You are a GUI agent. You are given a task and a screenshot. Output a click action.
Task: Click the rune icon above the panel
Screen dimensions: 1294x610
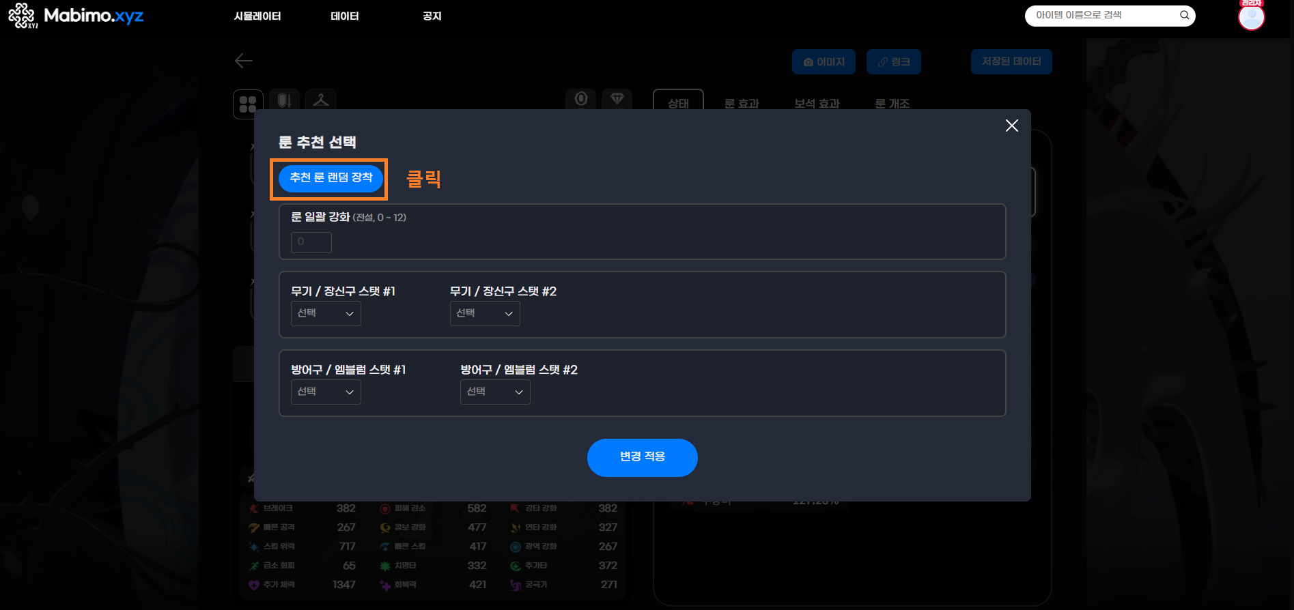point(581,100)
